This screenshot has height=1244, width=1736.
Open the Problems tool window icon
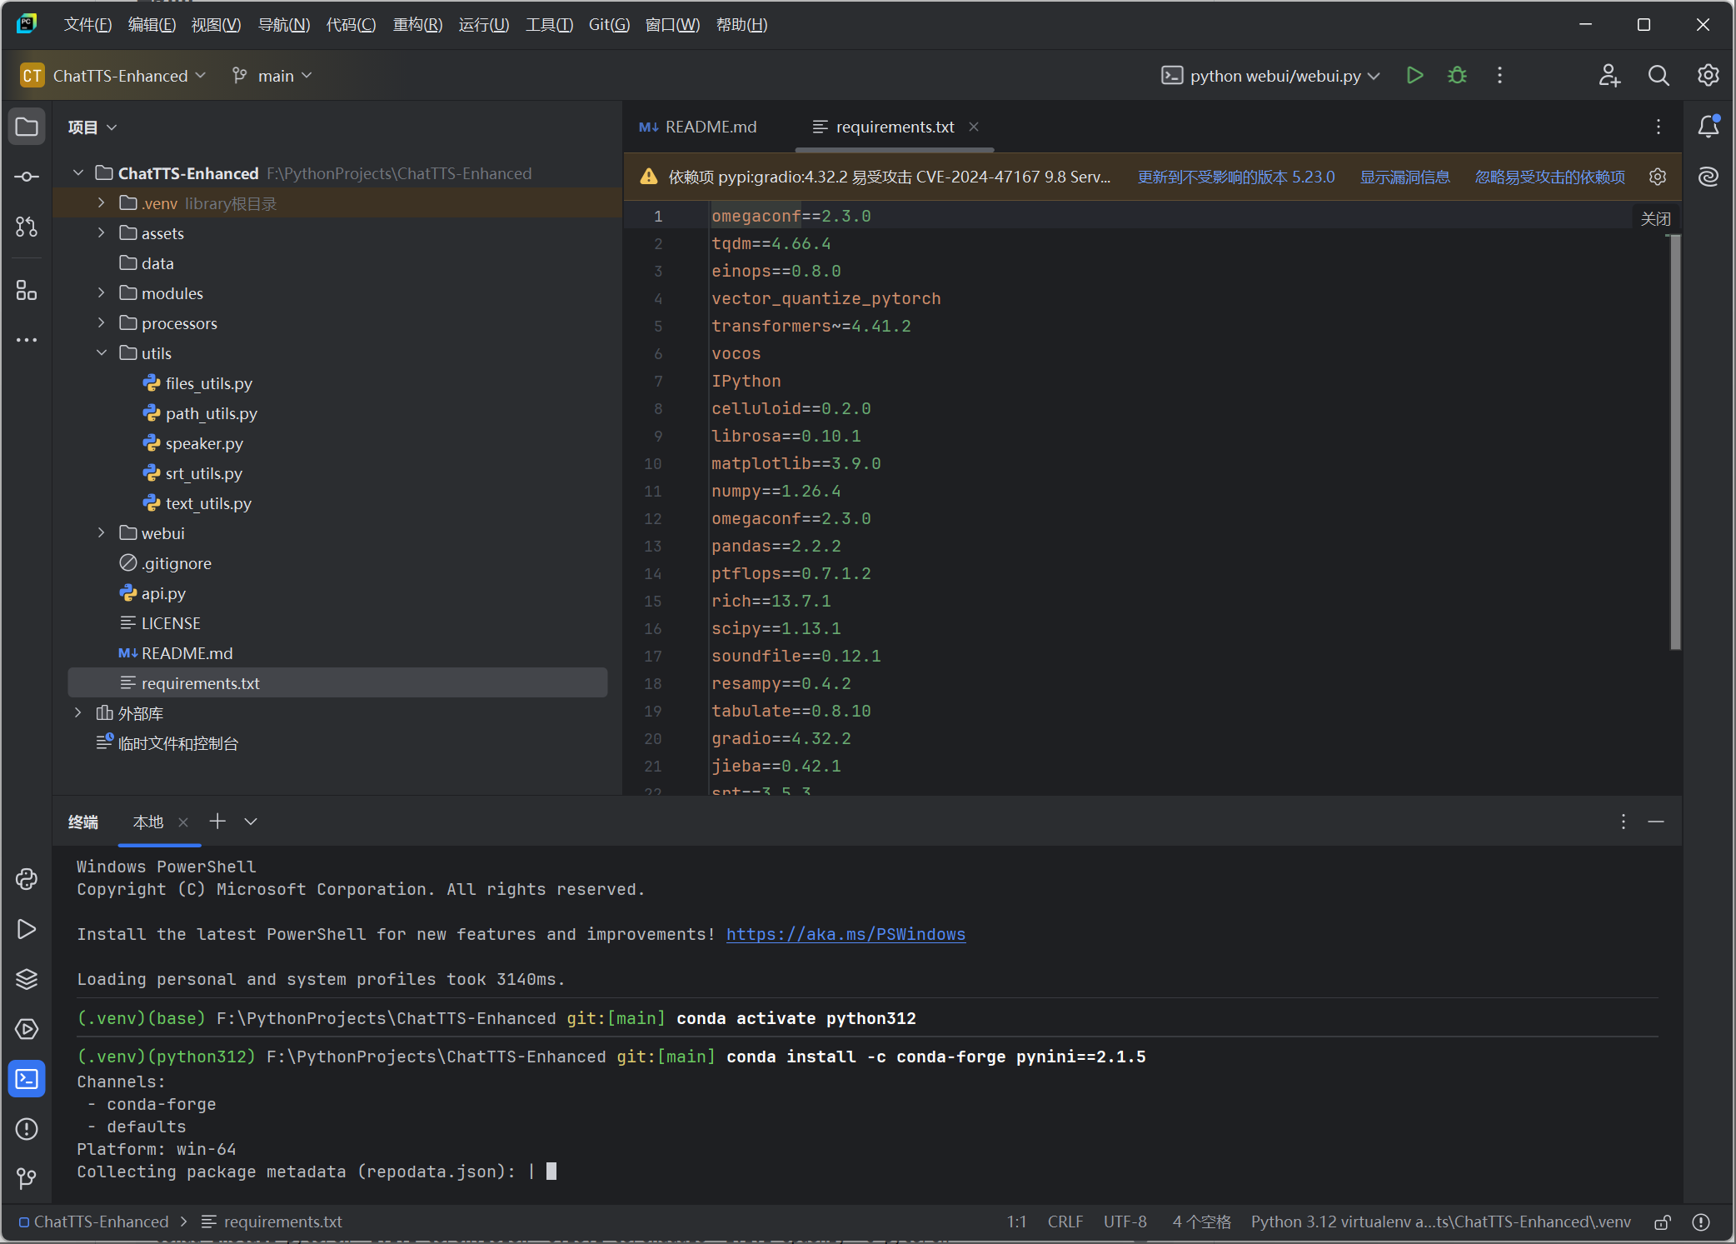pos(27,1129)
